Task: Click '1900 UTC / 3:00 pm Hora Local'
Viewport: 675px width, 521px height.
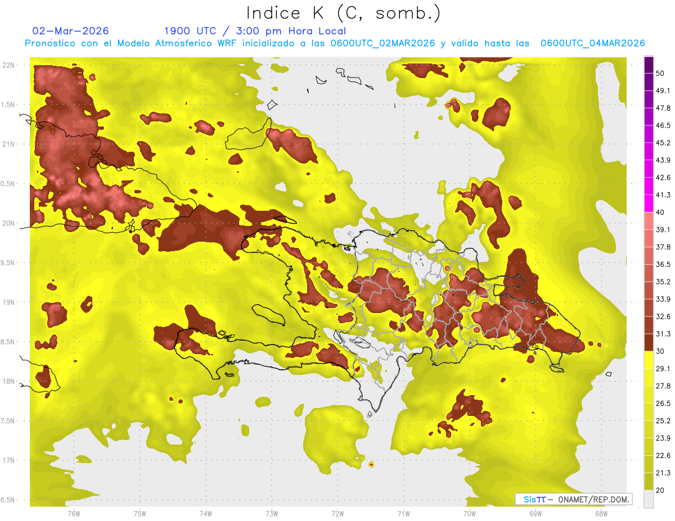Action: (255, 31)
